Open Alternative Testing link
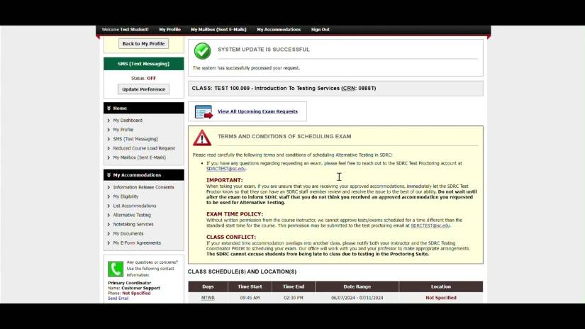Screen dimensions: 585x329 coord(132,216)
